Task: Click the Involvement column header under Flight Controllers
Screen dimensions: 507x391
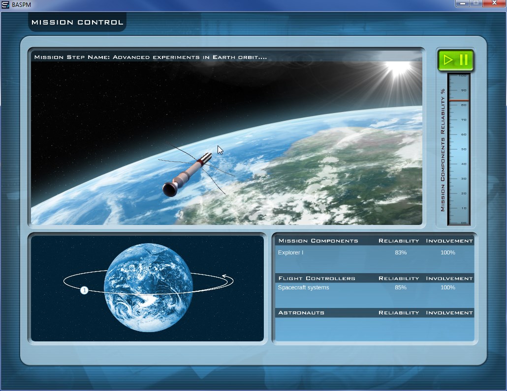Action: point(449,278)
